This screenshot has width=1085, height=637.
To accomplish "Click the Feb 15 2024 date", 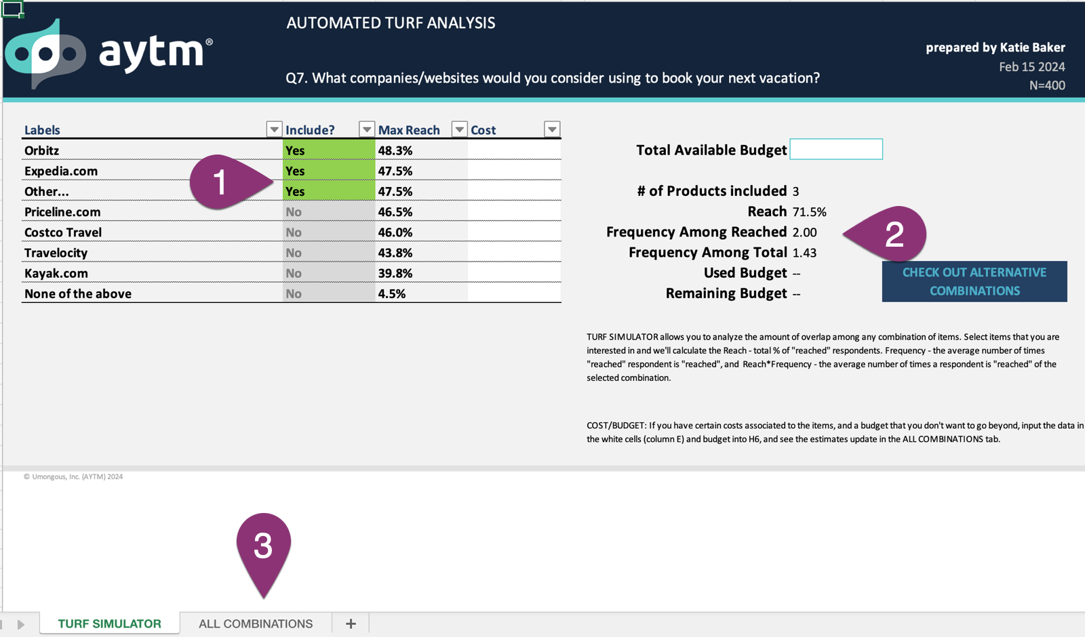I will coord(1032,66).
